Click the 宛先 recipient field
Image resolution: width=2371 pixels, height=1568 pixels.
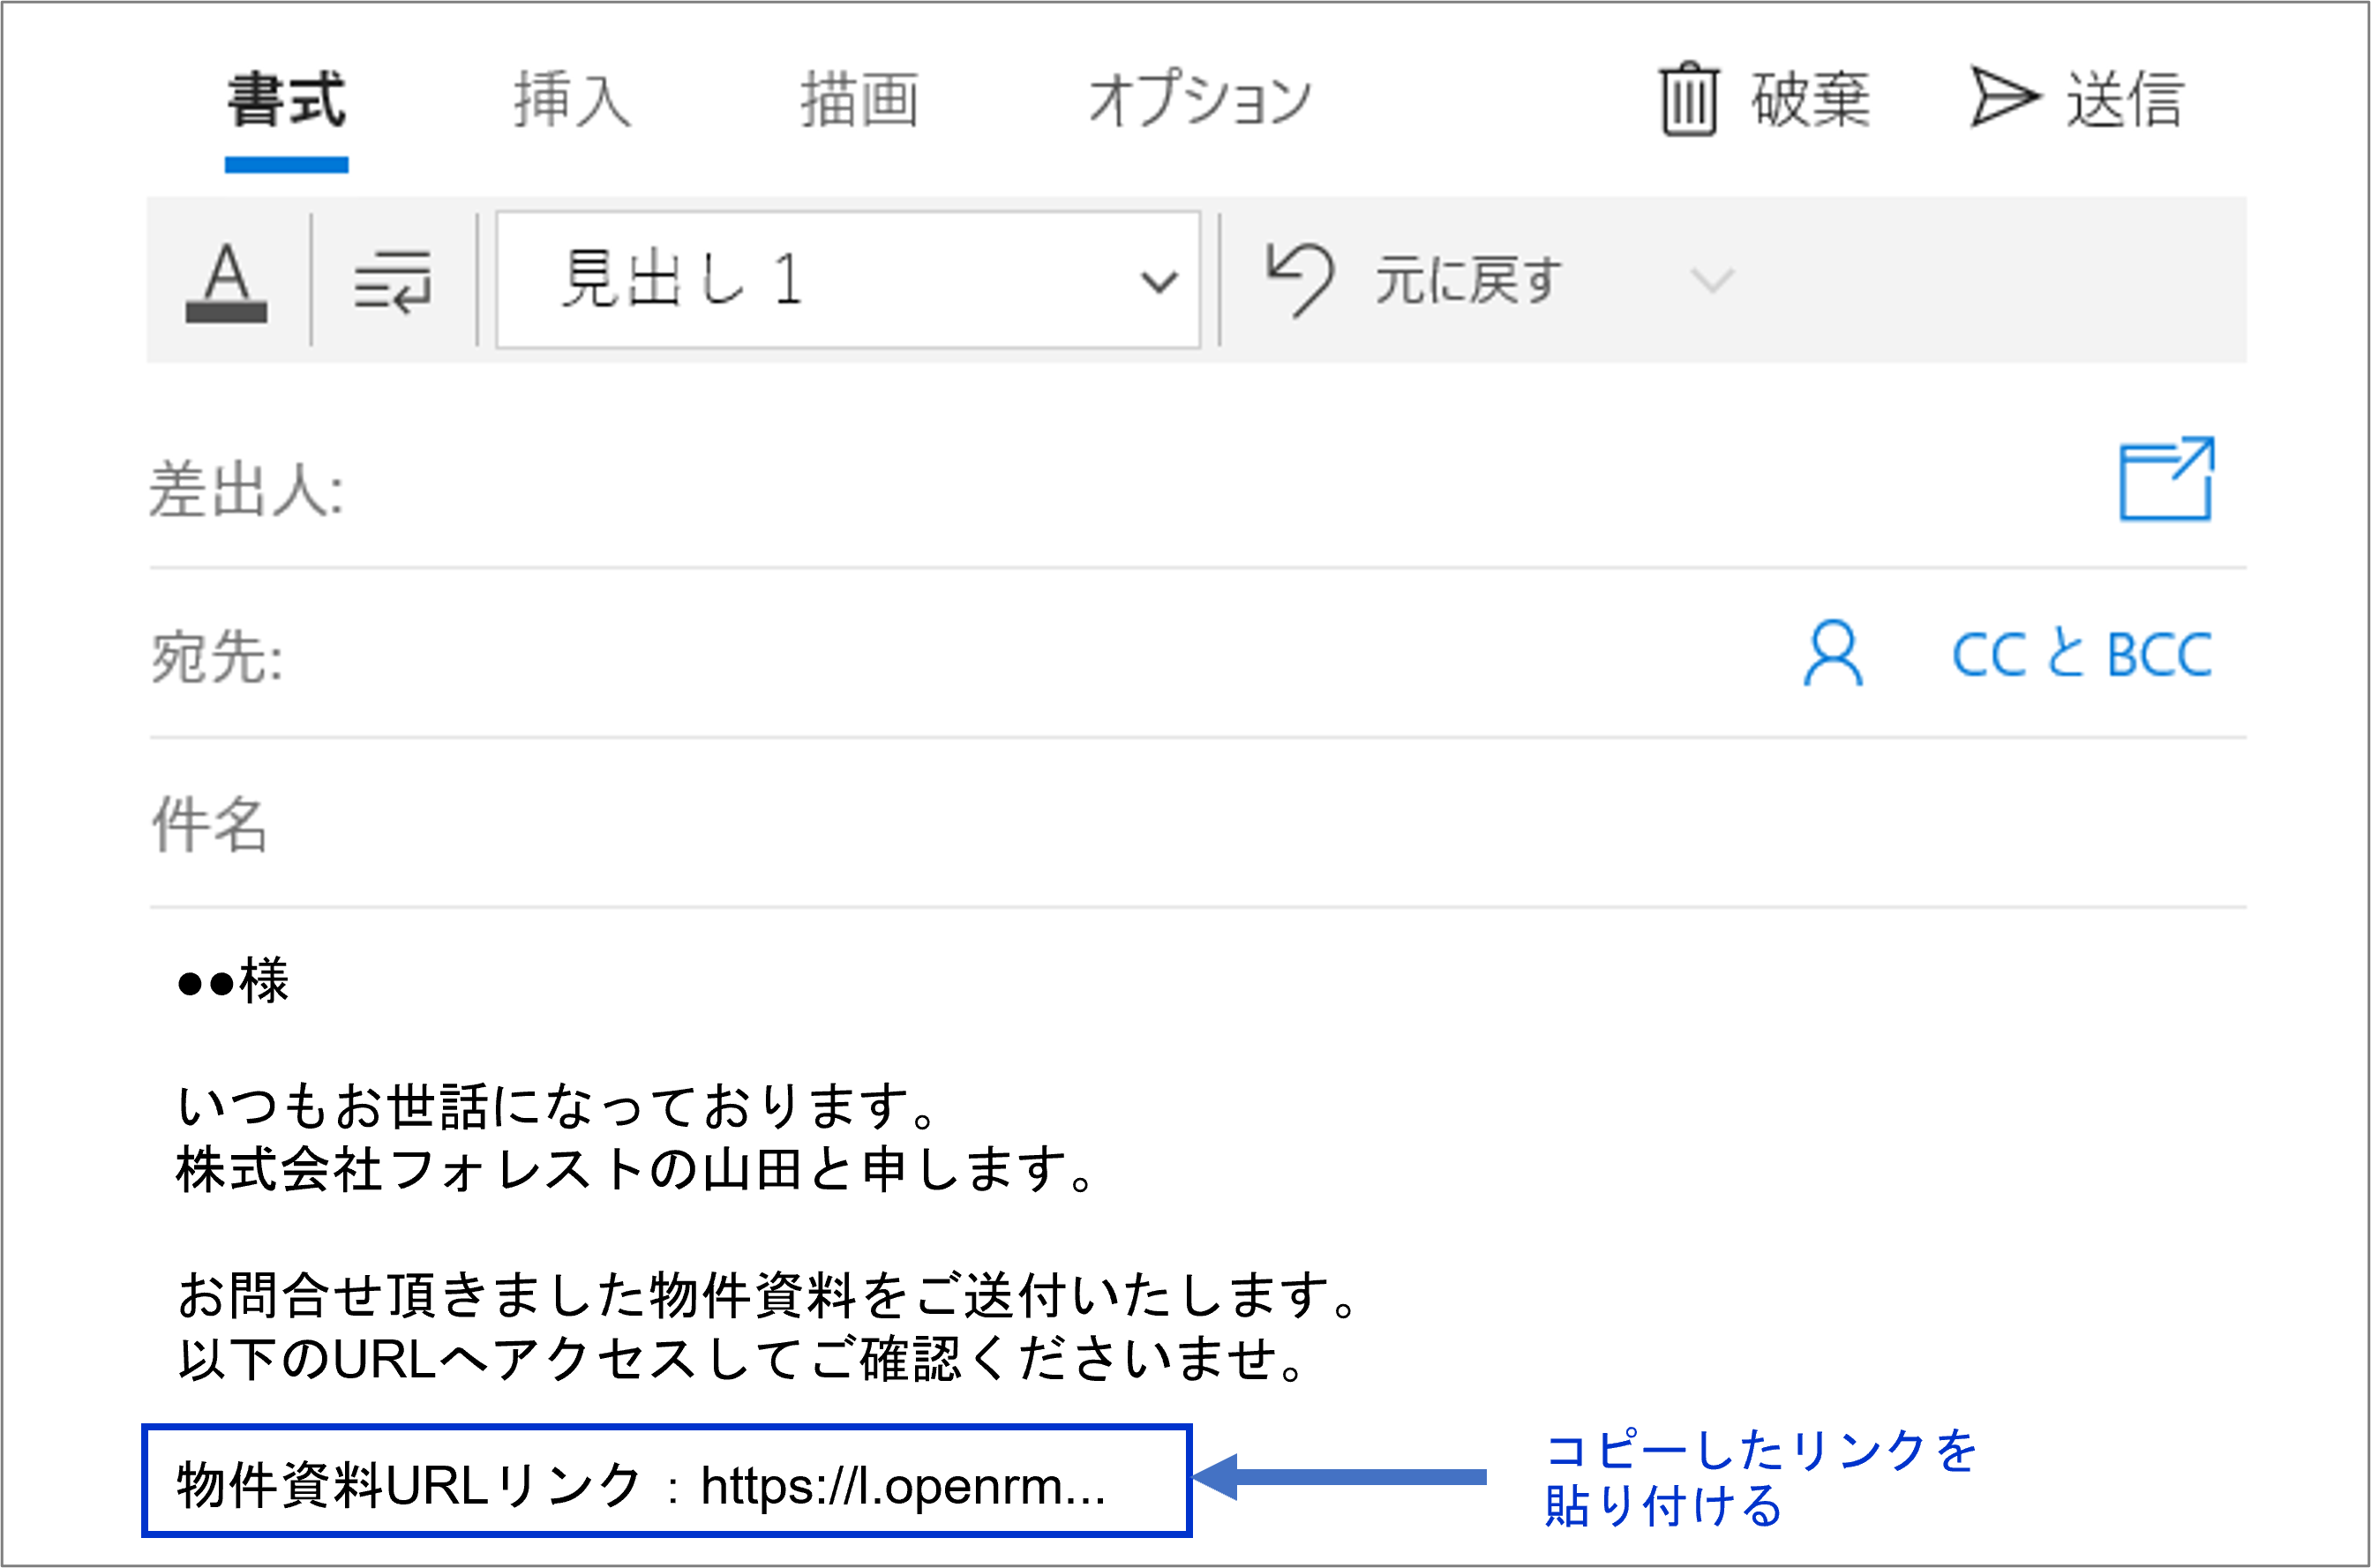1198,656
